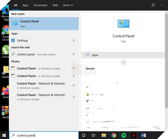Expand the Settings result arrow
This screenshot has height=139, width=168.
coord(74,40)
